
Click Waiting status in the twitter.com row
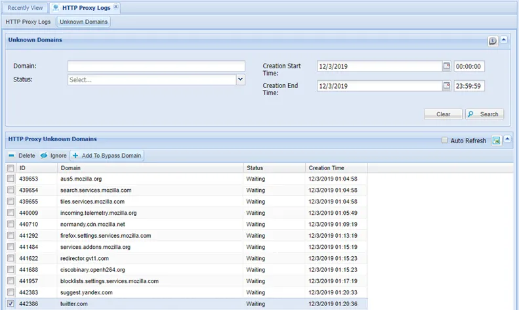255,303
